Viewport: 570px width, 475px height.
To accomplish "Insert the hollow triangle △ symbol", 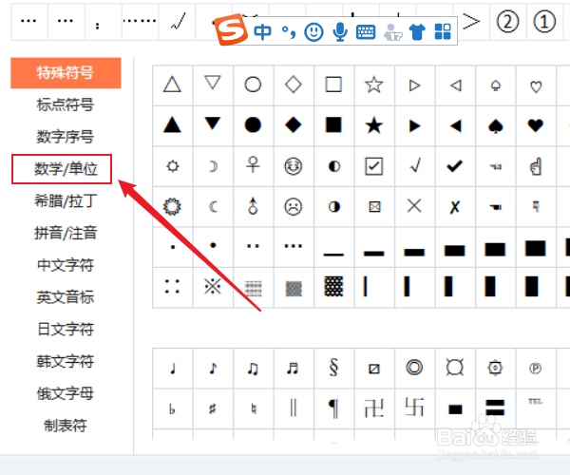I will tap(172, 85).
